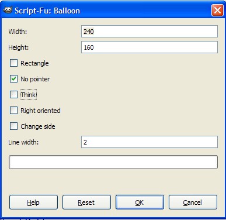Click the Right oriented label text
Image resolution: width=226 pixels, height=220 pixels.
tap(40, 111)
